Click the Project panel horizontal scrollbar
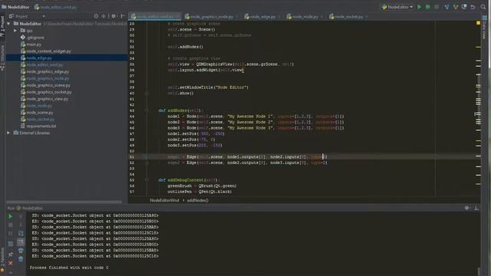The width and height of the screenshot is (491, 276). tap(64, 202)
